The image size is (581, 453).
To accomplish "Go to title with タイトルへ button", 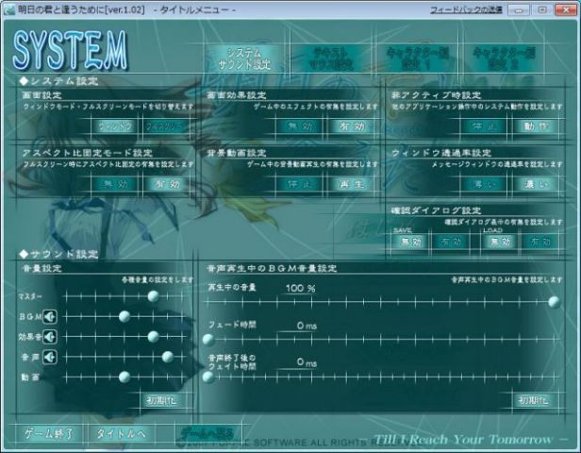I will click(121, 434).
